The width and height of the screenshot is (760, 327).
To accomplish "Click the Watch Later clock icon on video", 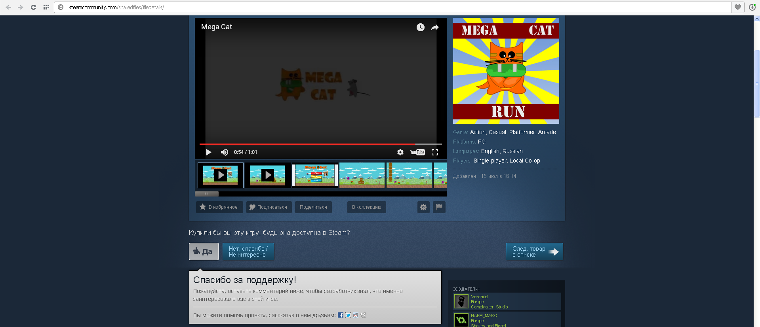I will pyautogui.click(x=420, y=27).
